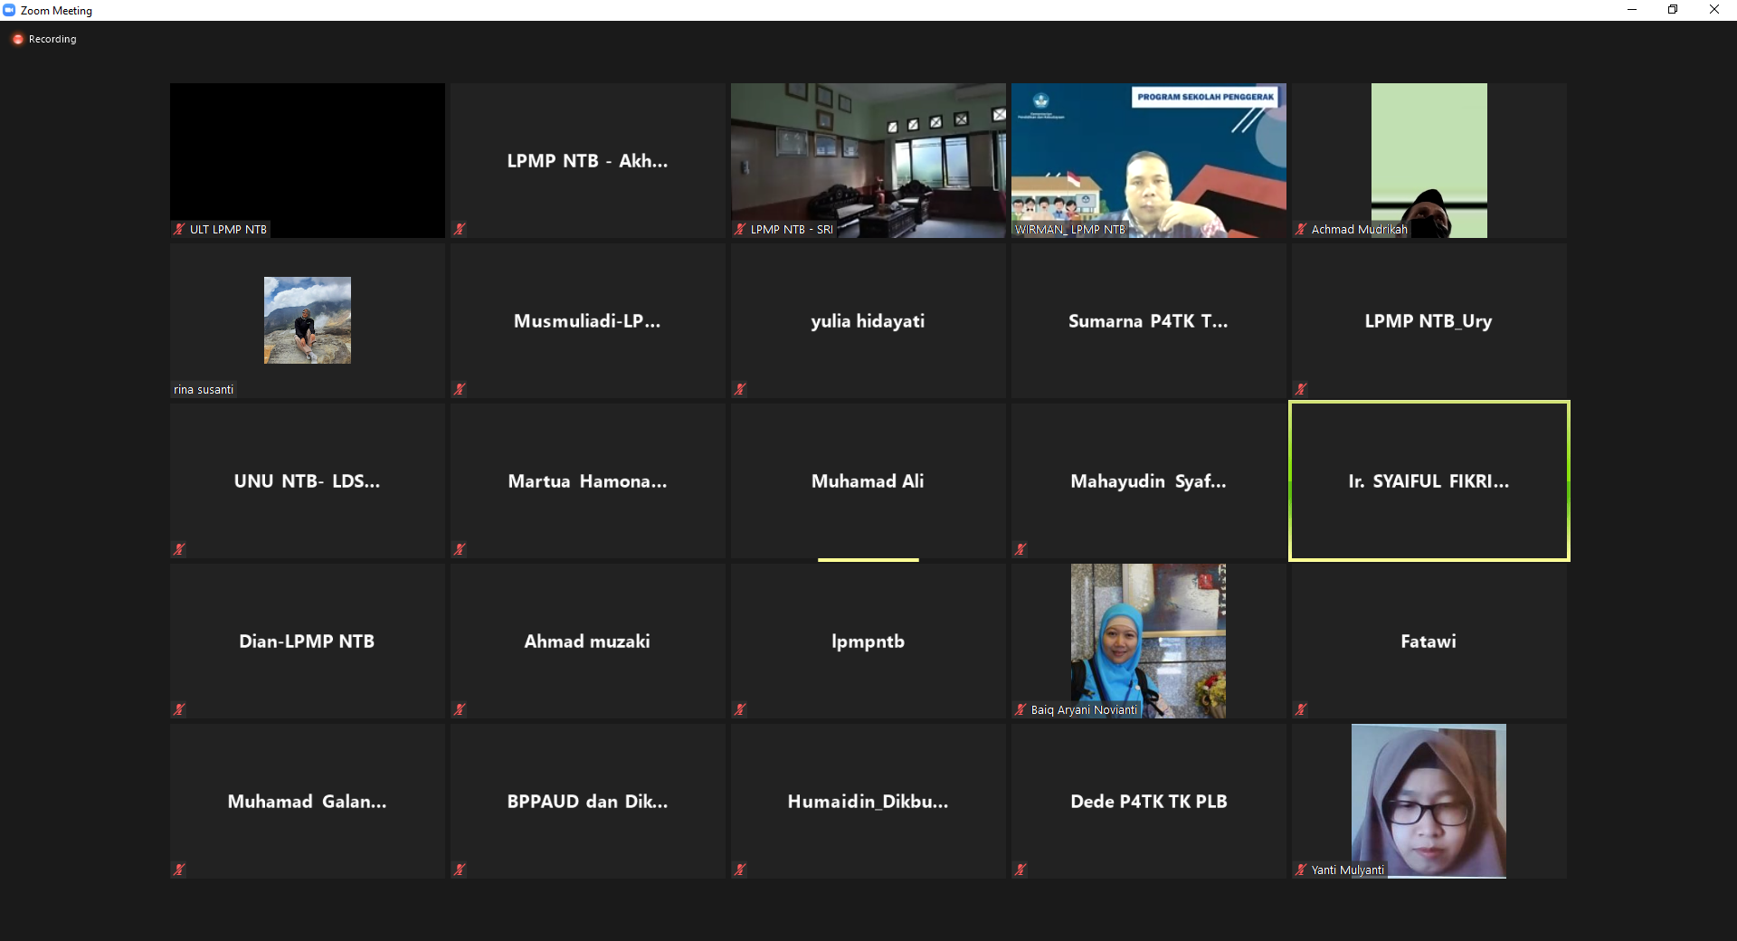Select the WIRMAN_LPMP NTB video tile
Screen dimensions: 1737x941
click(x=1149, y=160)
